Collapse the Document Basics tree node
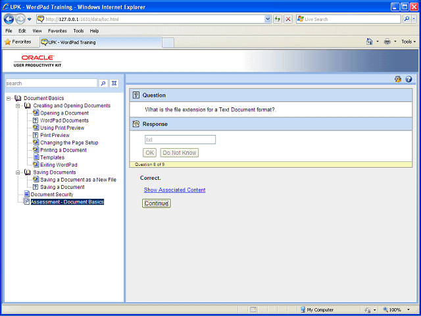The image size is (421, 316). tap(9, 99)
